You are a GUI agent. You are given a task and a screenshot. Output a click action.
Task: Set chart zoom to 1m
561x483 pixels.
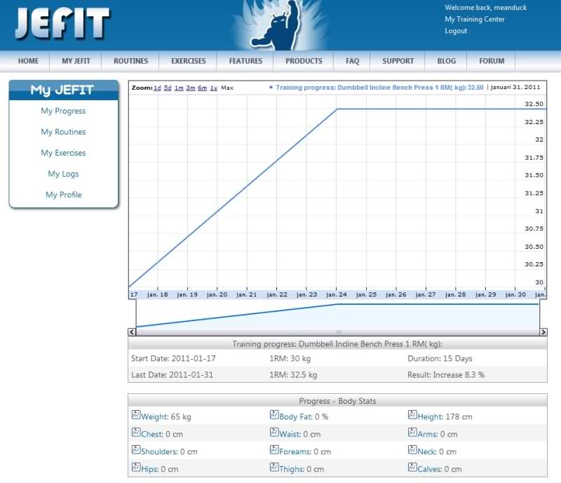(179, 88)
